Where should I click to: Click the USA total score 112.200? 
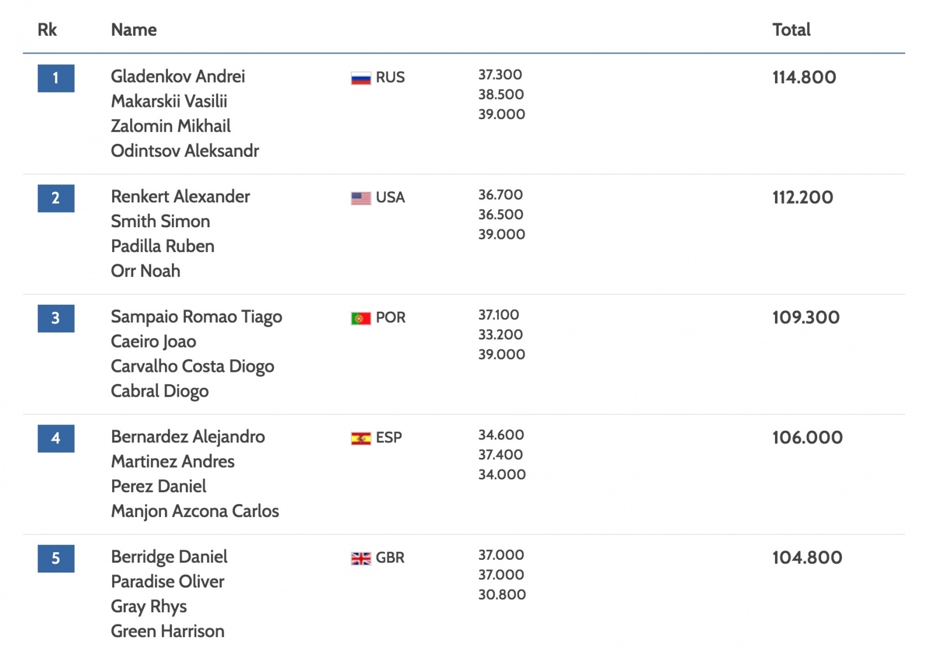[x=803, y=198]
